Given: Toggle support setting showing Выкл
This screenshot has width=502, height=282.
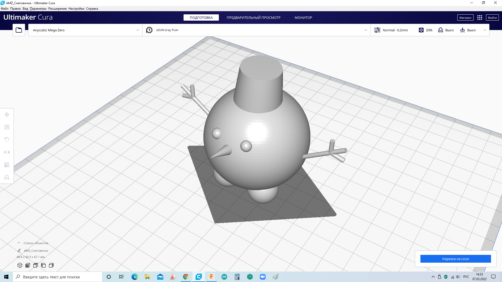Looking at the screenshot, I should pos(446,30).
